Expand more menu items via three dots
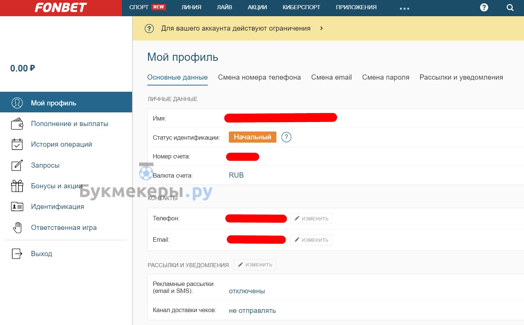Screen dimensions: 524x325 point(404,8)
